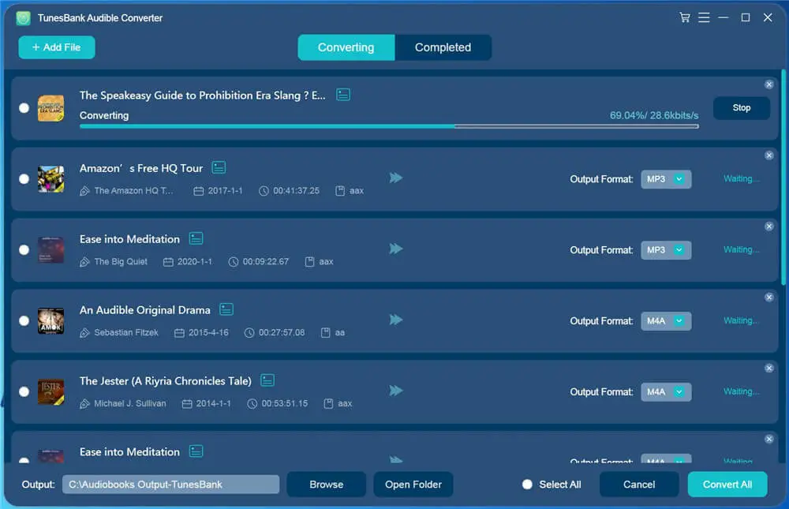Click the 'Converting' status text under Speakeasy Guide
Image resolution: width=789 pixels, height=509 pixels.
coord(104,115)
